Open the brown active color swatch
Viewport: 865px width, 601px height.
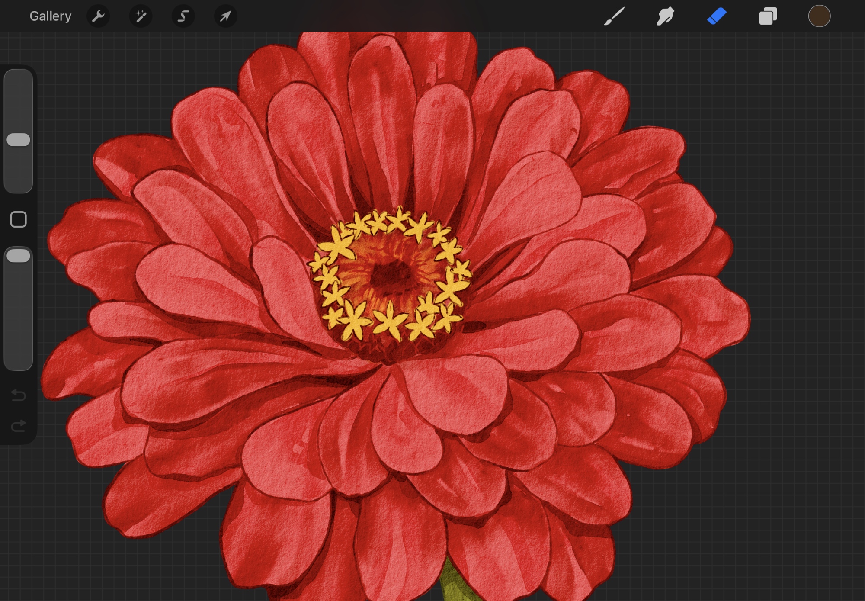click(x=819, y=16)
